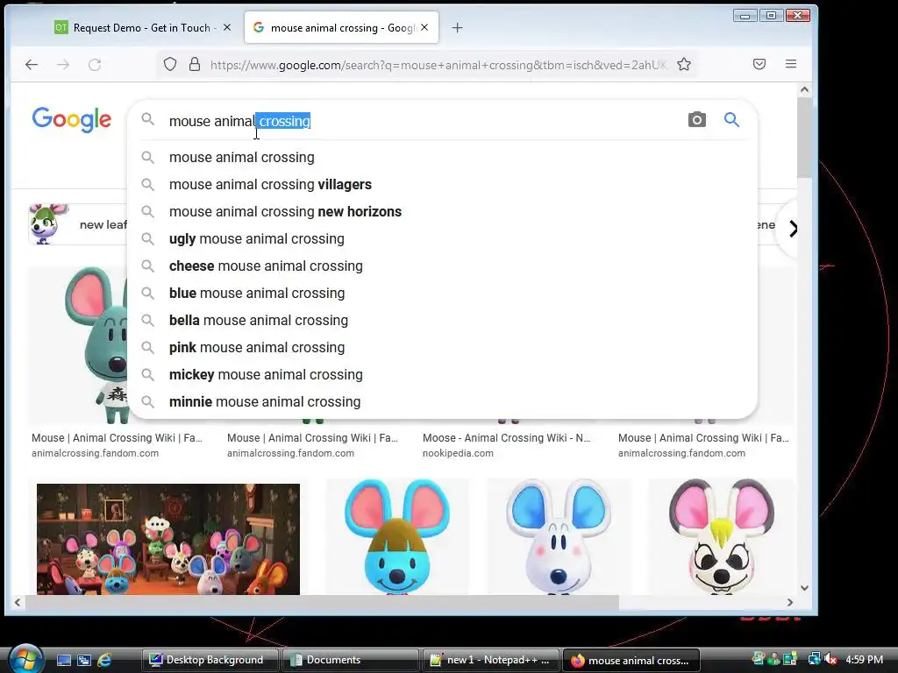The image size is (898, 673).
Task: Click magnifier icon beside 'minnie mouse' suggestion
Action: pos(147,401)
